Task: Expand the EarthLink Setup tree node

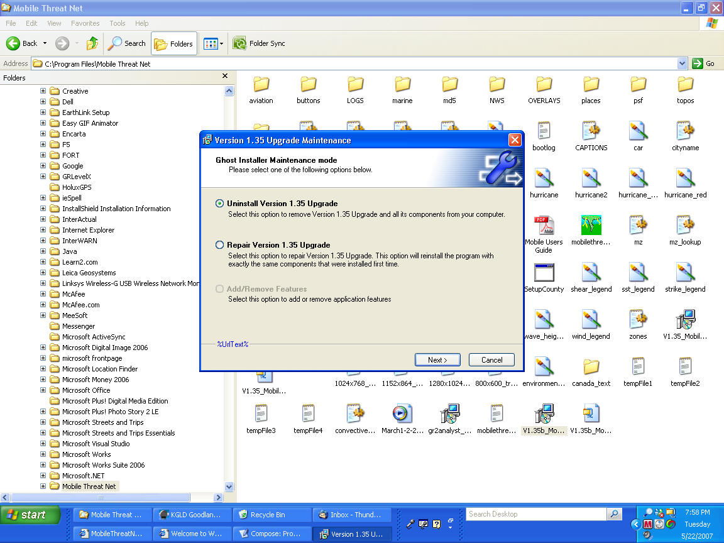Action: [43, 112]
